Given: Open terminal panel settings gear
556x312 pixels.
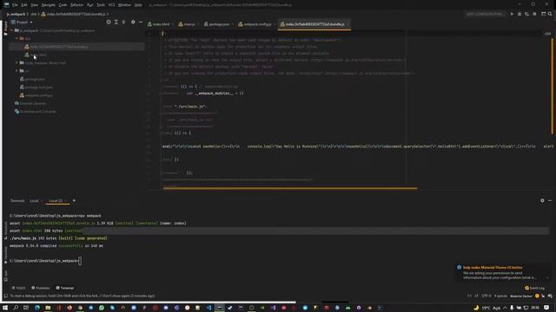Looking at the screenshot, I should pos(542,200).
